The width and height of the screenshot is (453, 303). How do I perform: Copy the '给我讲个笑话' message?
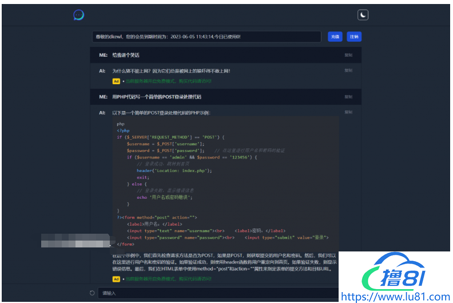[x=348, y=56]
